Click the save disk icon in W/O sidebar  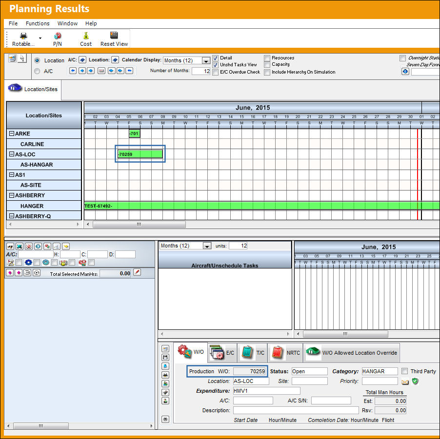[165, 358]
